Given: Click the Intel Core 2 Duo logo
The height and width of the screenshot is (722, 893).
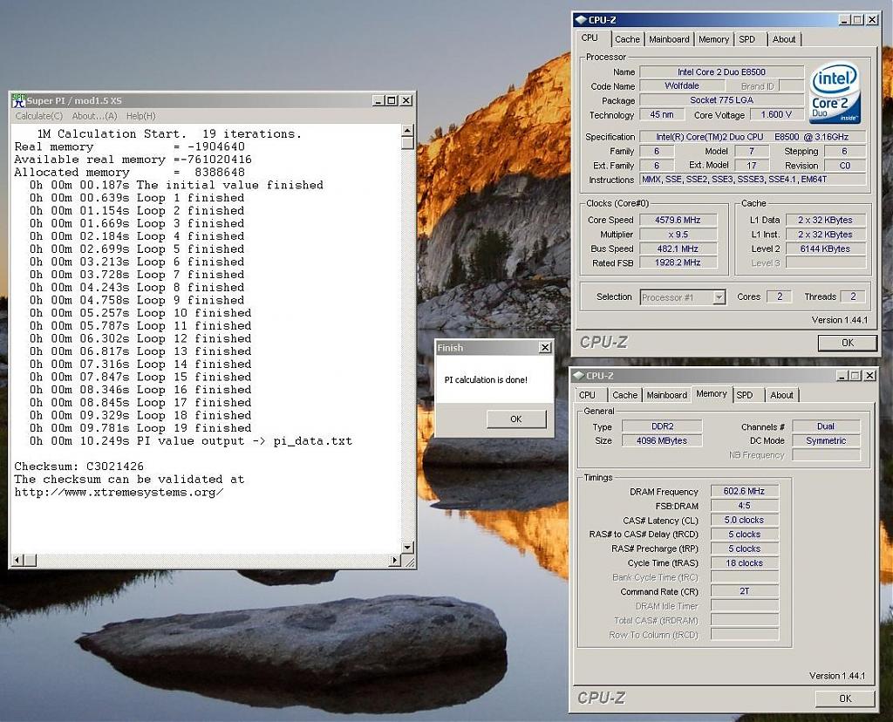Looking at the screenshot, I should (x=835, y=92).
